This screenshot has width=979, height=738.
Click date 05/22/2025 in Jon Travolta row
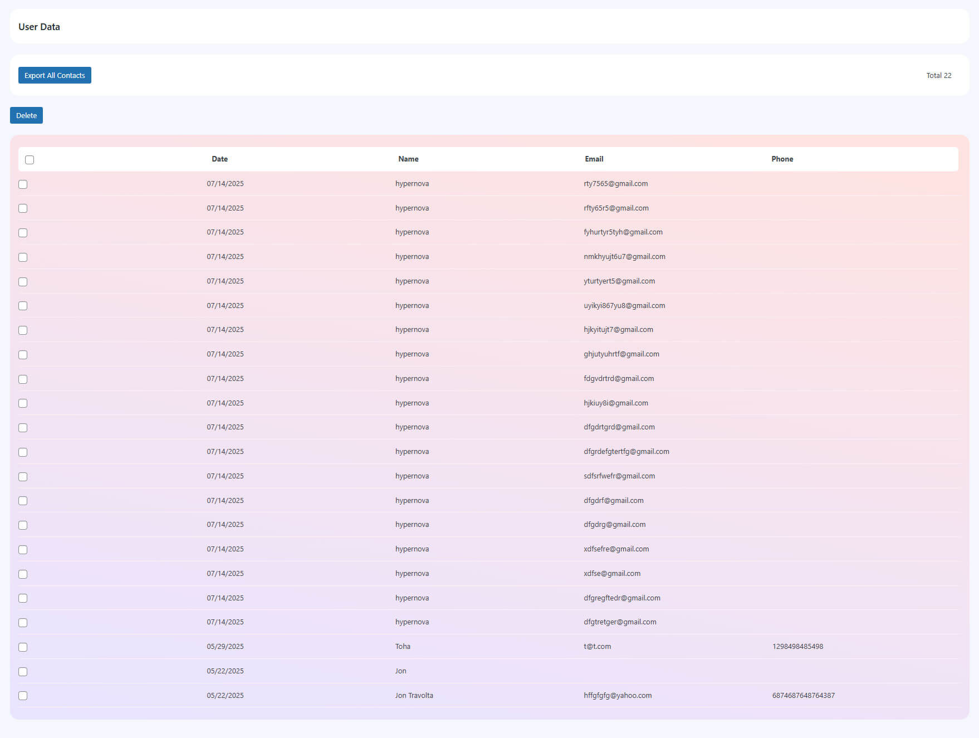(x=225, y=696)
